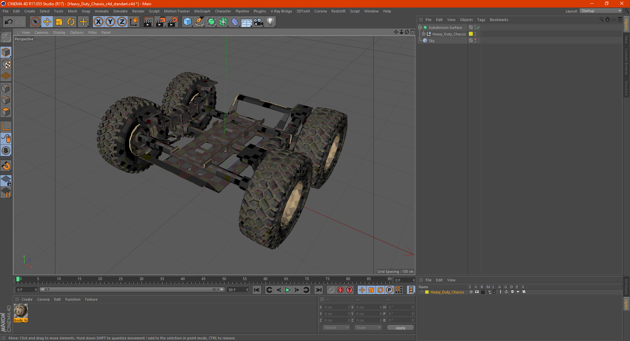
Task: Click Render View clapperboard icon
Action: pyautogui.click(x=148, y=22)
